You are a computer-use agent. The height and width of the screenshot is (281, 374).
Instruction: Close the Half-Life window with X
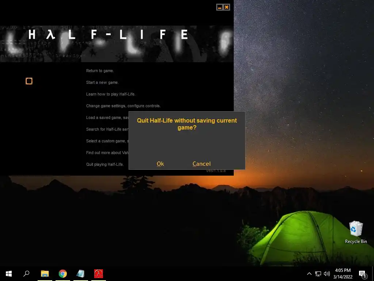pyautogui.click(x=226, y=7)
